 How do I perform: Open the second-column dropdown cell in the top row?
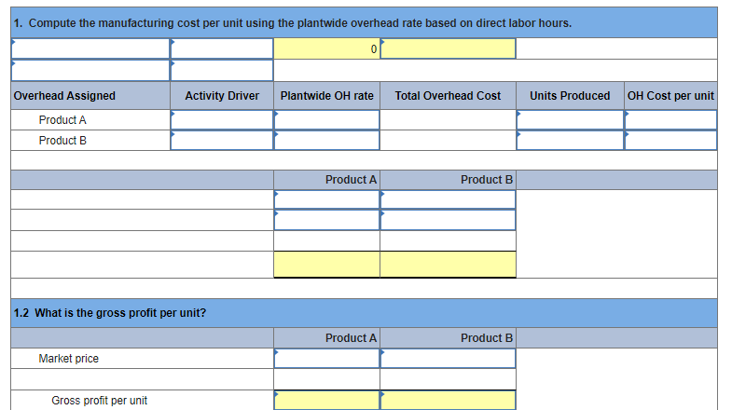coord(222,48)
